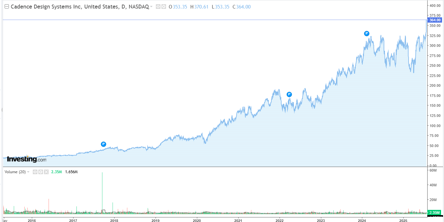Click the P marker near 2024
The height and width of the screenshot is (222, 444).
[x=367, y=33]
